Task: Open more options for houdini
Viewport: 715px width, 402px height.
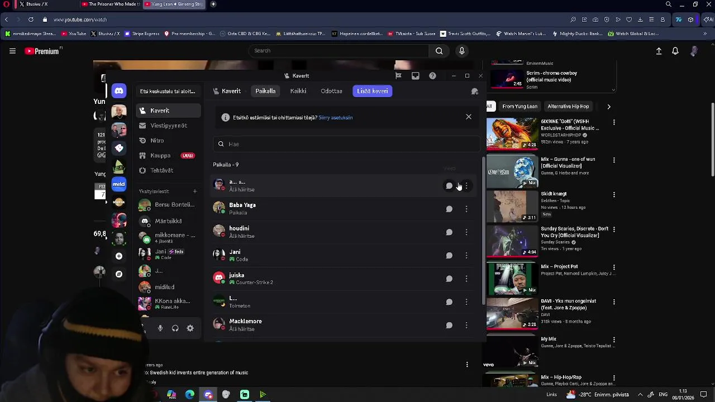Action: point(466,232)
